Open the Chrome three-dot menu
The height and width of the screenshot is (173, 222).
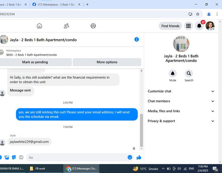click(217, 14)
